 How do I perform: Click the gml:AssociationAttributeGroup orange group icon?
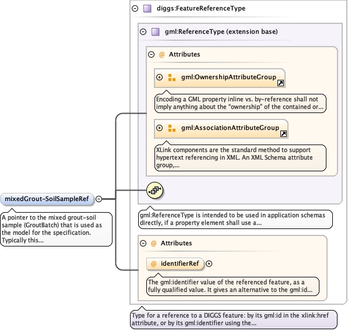[x=172, y=128]
